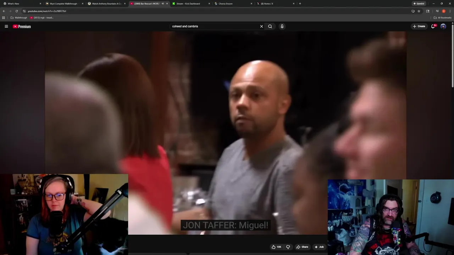Screen dimensions: 454x255
Task: Install or cast icon in address bar
Action: click(x=413, y=11)
